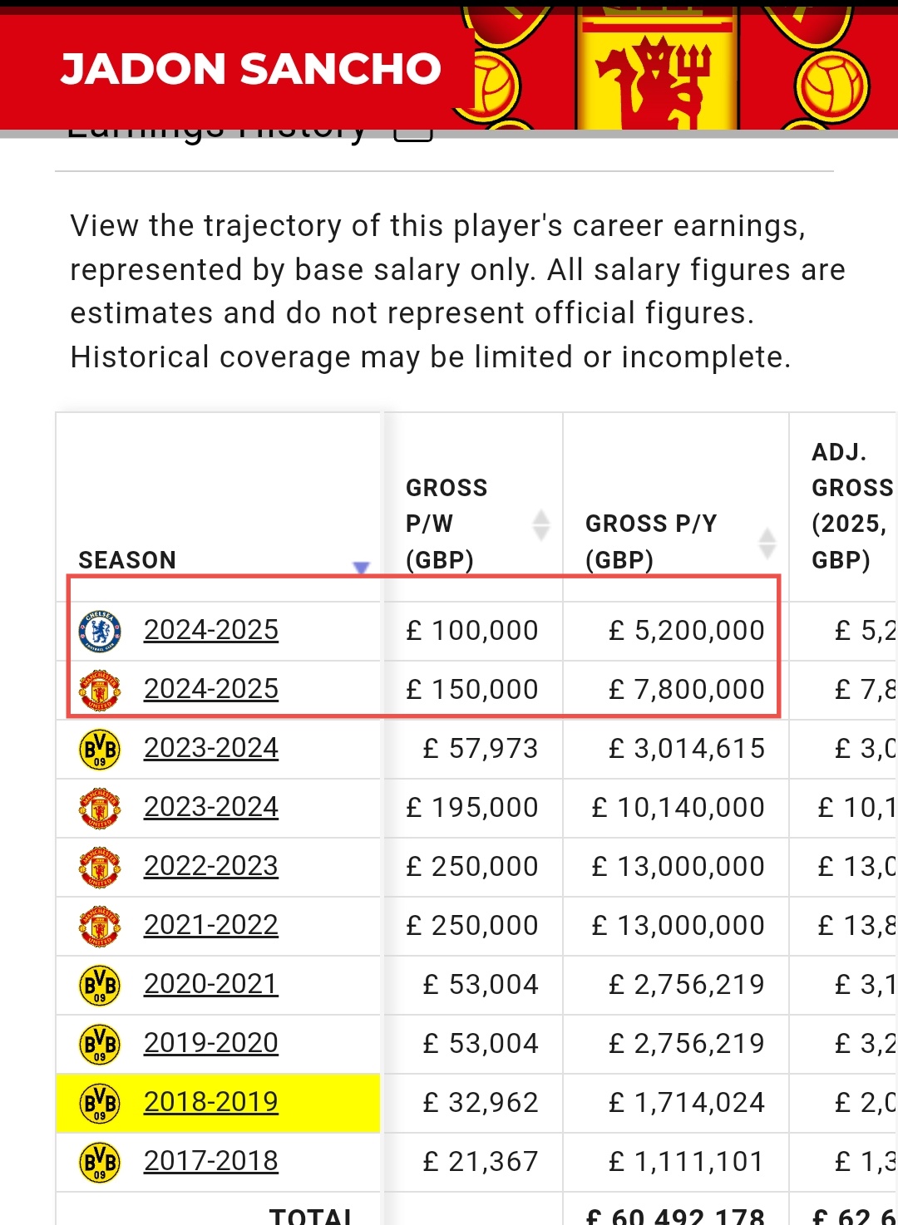The height and width of the screenshot is (1225, 898).
Task: Sort by the Season column arrow
Action: click(361, 568)
